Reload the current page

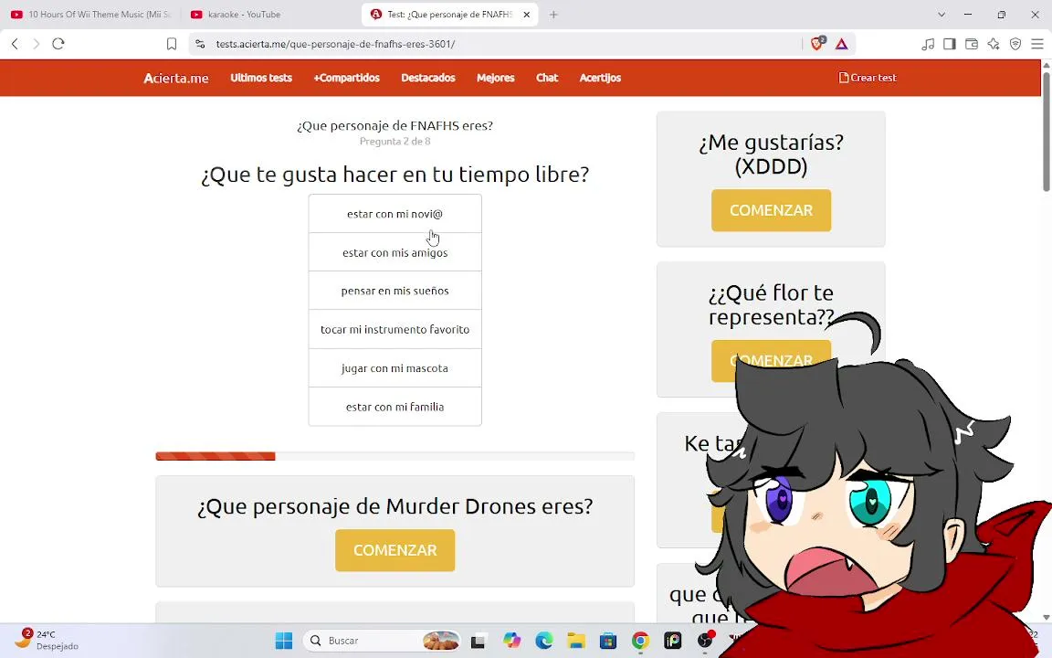[58, 44]
